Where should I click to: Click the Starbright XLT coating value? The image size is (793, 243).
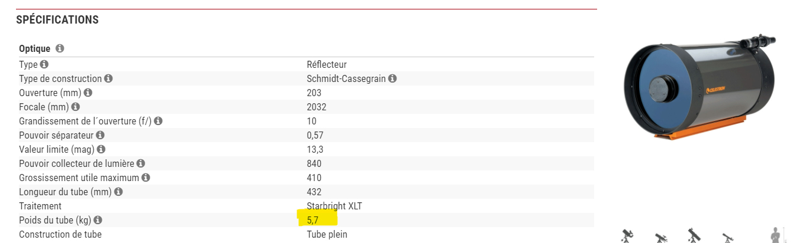(336, 206)
